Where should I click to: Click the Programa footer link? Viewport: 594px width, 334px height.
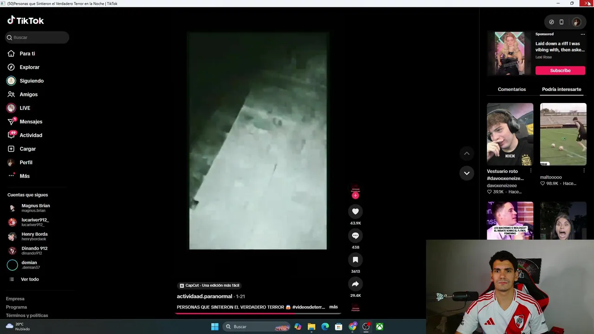coord(16,307)
